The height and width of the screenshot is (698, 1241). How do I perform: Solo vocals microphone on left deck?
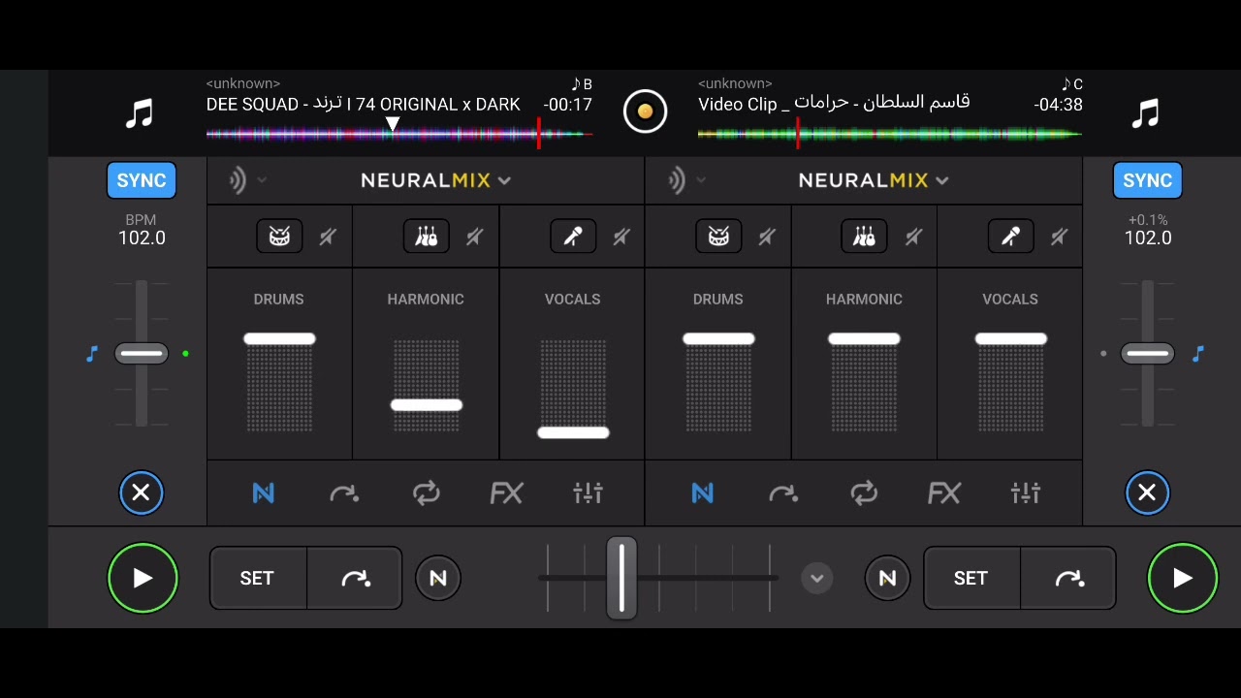[x=573, y=237]
